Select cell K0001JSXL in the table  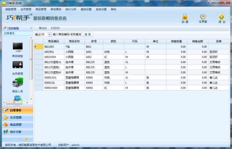pos(54,78)
